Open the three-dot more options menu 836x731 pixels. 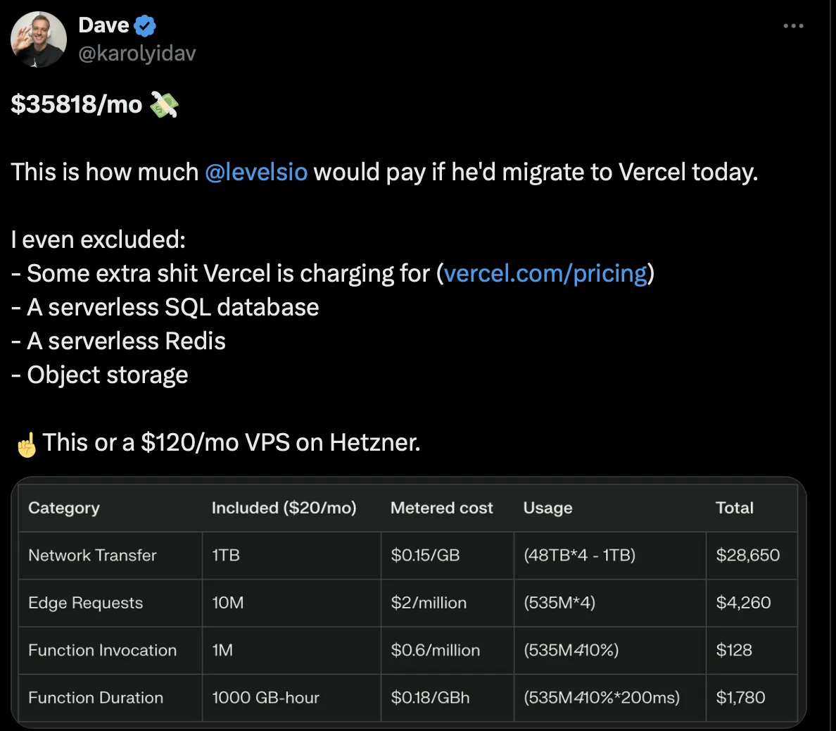tap(793, 25)
